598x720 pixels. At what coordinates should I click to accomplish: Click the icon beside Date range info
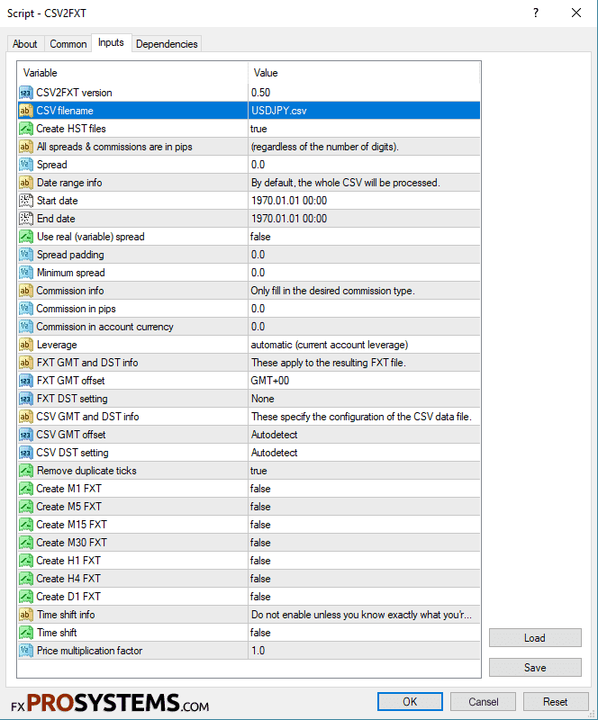[26, 183]
